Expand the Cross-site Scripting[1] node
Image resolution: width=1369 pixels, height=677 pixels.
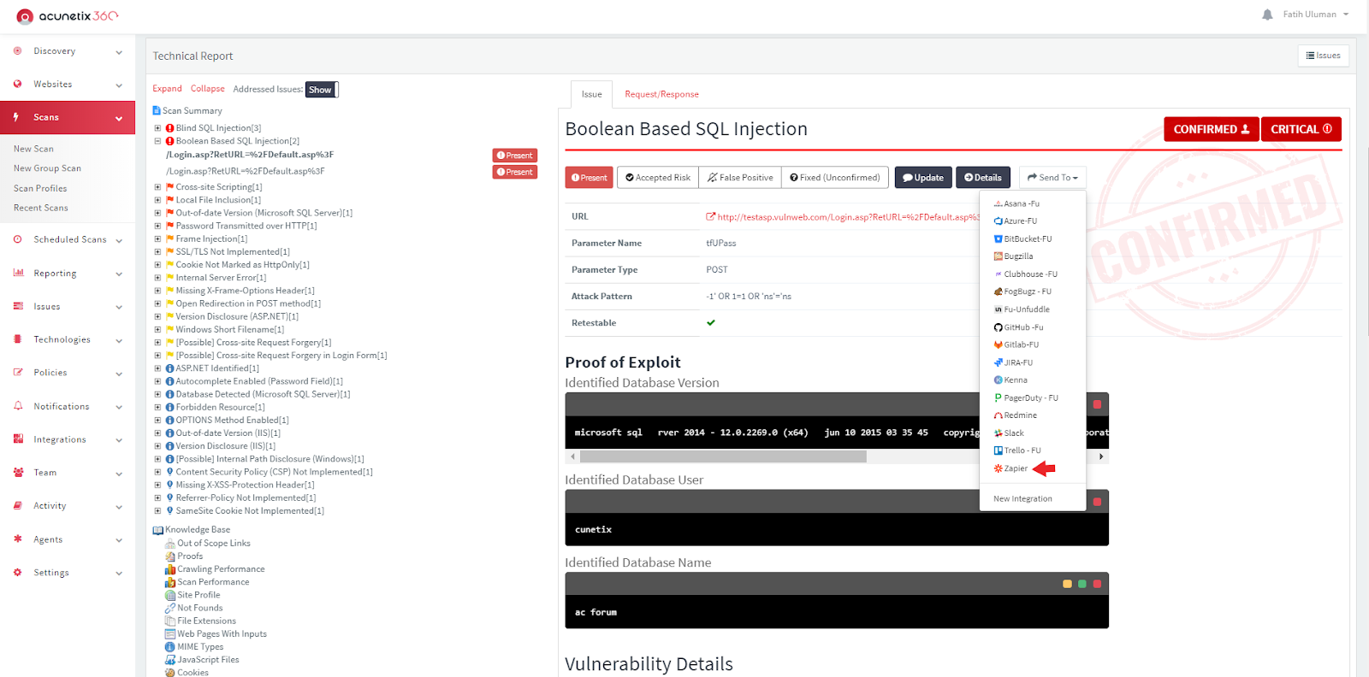[x=157, y=187]
